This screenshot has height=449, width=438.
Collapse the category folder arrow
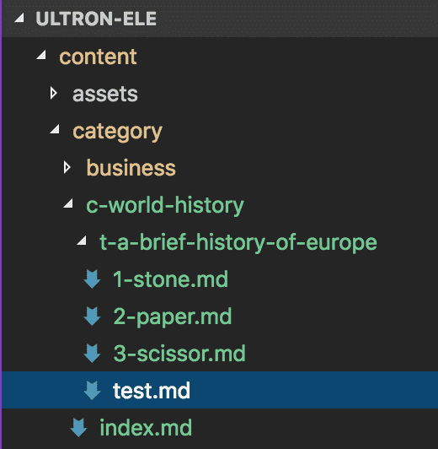click(x=55, y=129)
